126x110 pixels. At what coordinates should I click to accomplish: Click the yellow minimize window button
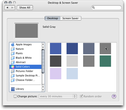[10, 3]
